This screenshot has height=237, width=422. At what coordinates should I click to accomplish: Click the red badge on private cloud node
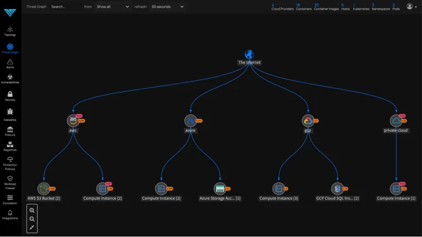(402, 116)
